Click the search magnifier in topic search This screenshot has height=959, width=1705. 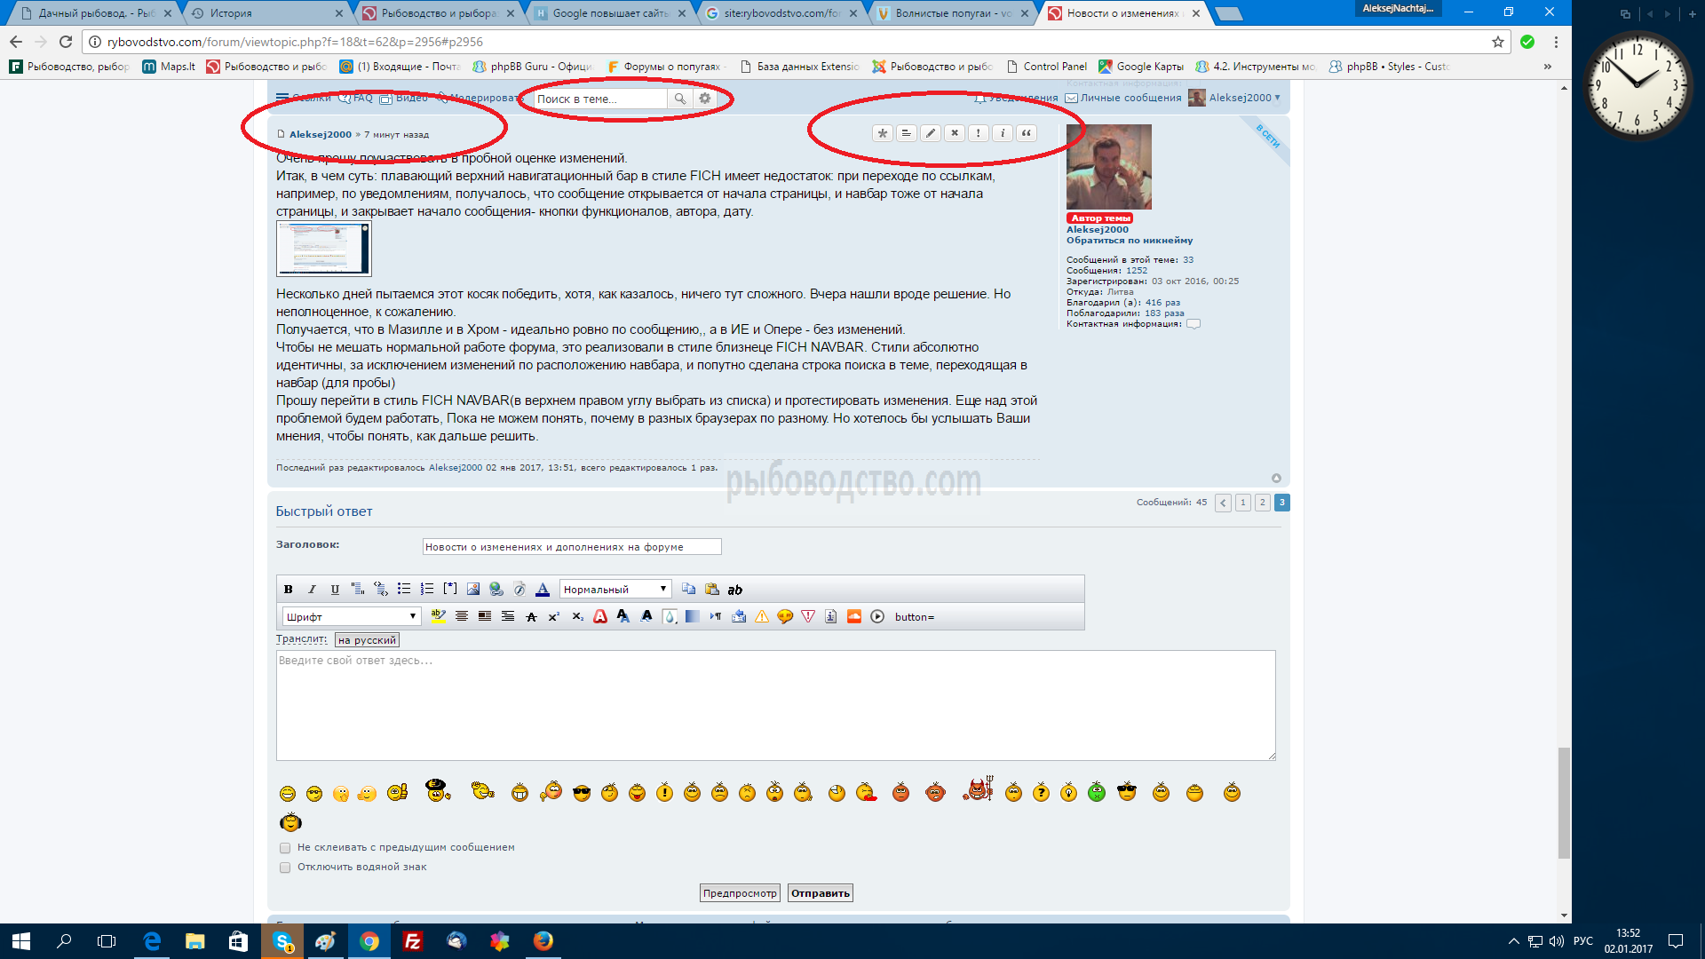(679, 99)
